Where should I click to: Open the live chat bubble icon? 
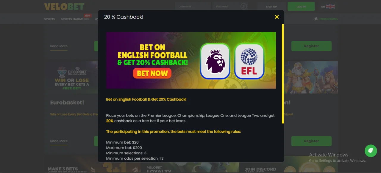[x=371, y=151]
